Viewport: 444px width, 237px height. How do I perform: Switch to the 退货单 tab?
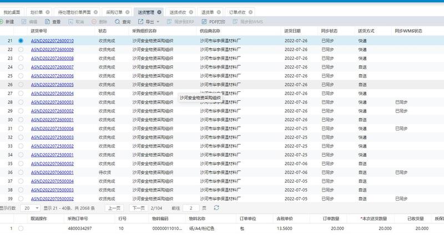click(207, 12)
